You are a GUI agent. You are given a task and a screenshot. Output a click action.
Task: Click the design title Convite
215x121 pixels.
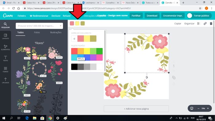pos(113,15)
